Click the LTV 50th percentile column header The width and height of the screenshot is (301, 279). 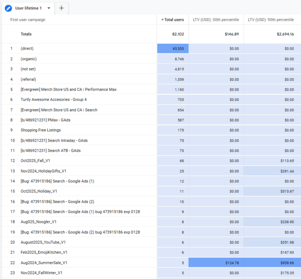coord(216,20)
